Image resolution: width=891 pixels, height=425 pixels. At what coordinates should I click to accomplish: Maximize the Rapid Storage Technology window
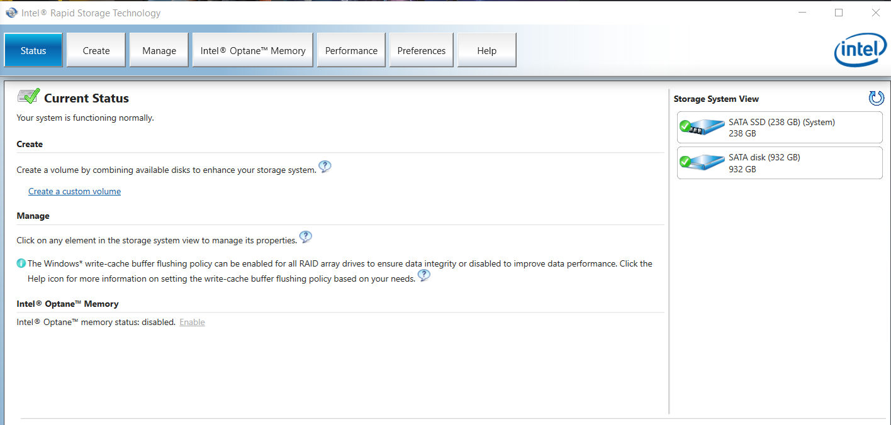point(839,13)
